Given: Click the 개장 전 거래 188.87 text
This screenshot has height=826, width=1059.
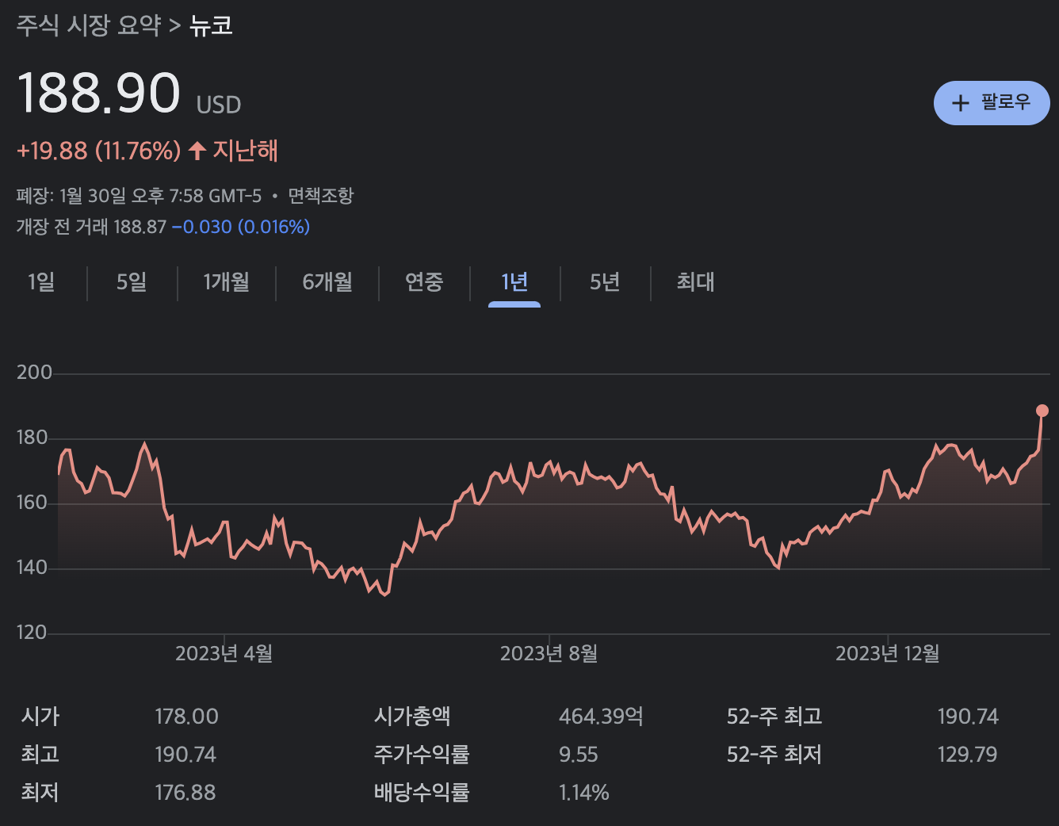Looking at the screenshot, I should 91,227.
